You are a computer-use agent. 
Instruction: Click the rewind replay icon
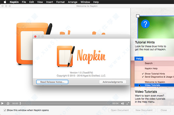[8, 103]
